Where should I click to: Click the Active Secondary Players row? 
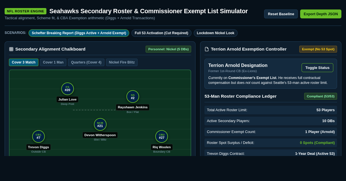click(x=271, y=121)
